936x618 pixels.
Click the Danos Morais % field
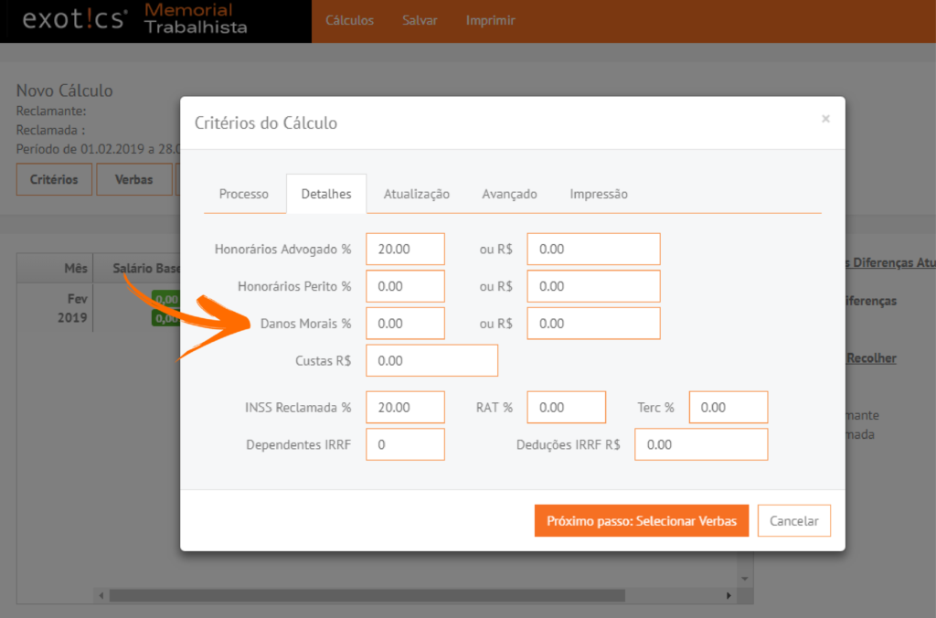click(405, 324)
